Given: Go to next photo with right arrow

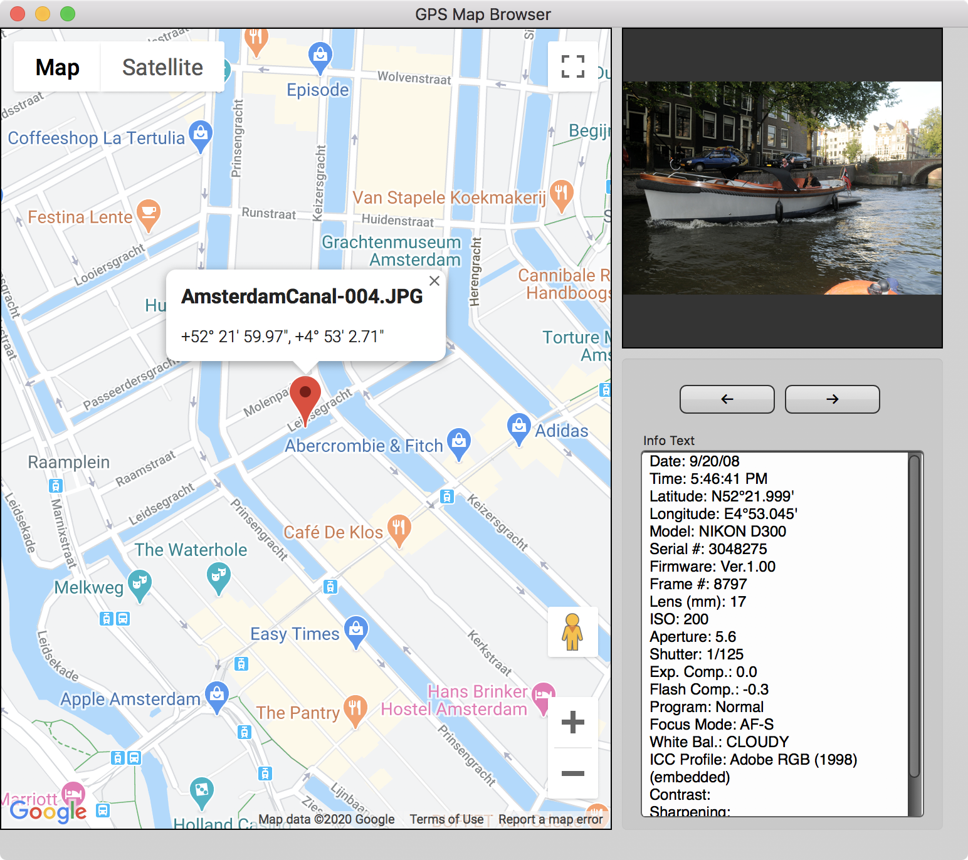Looking at the screenshot, I should [833, 399].
